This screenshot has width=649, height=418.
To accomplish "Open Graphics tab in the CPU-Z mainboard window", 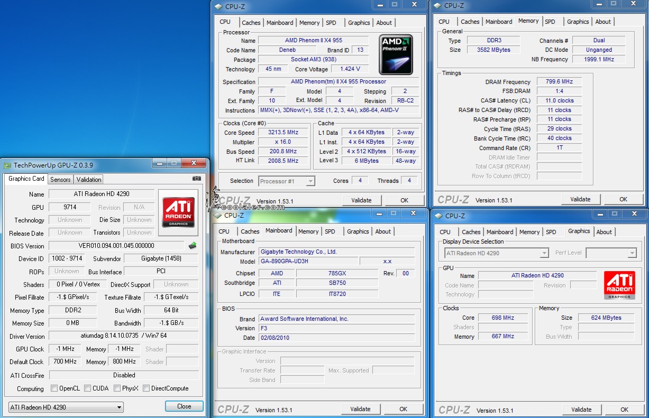I will click(358, 231).
